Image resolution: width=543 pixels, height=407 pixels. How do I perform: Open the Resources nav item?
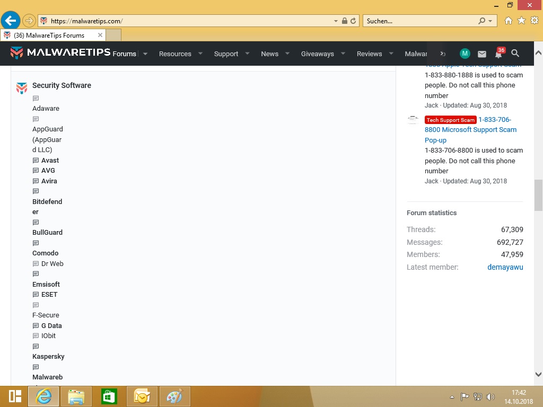175,54
